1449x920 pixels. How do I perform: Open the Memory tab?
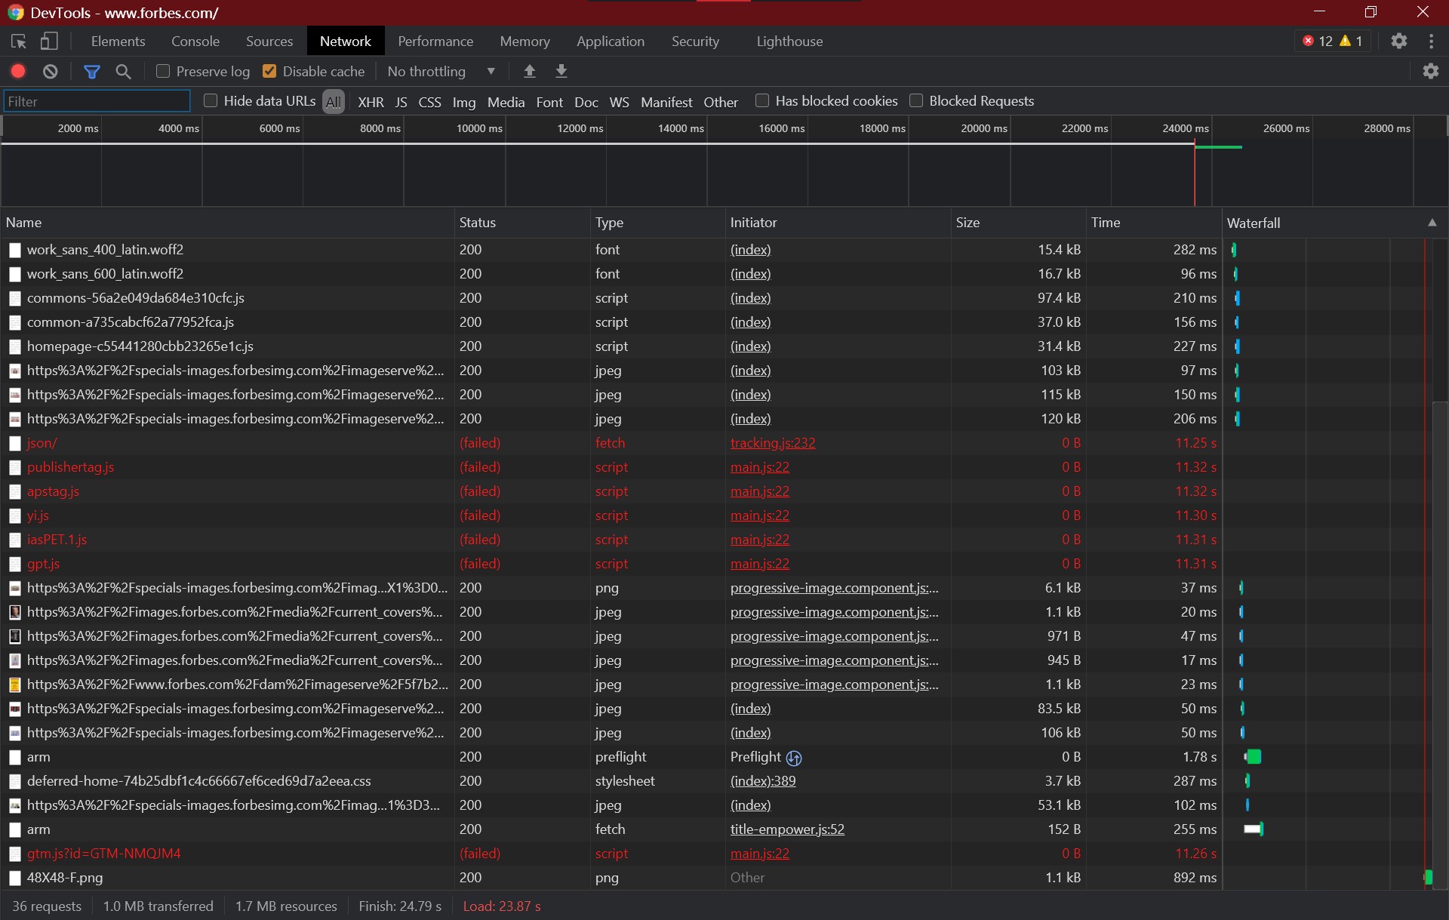525,41
